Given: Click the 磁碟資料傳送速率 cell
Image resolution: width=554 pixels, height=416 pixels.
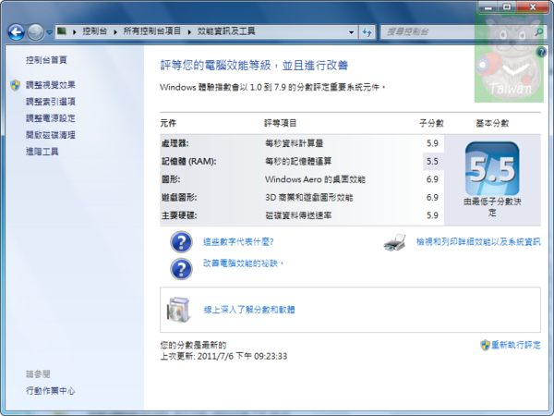Looking at the screenshot, I should coord(298,215).
